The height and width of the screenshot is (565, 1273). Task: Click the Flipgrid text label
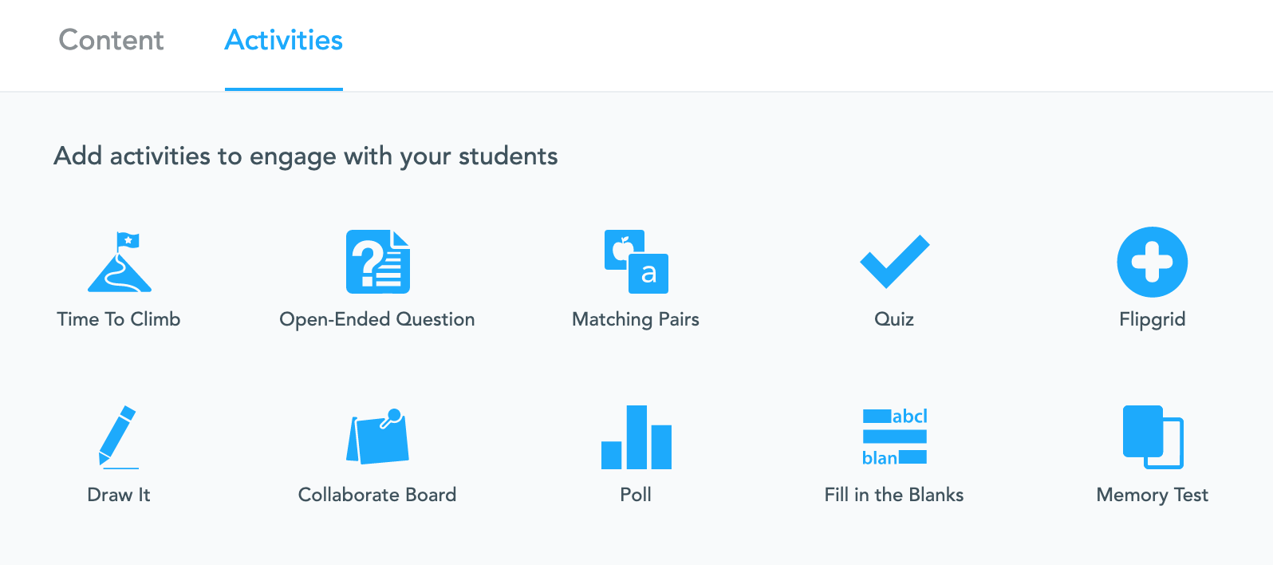pyautogui.click(x=1153, y=319)
